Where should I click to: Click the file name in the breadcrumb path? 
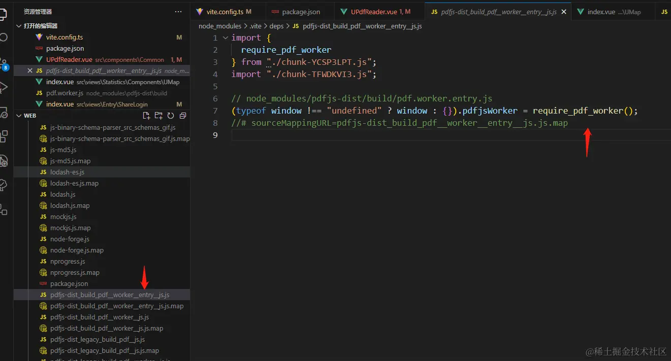362,26
